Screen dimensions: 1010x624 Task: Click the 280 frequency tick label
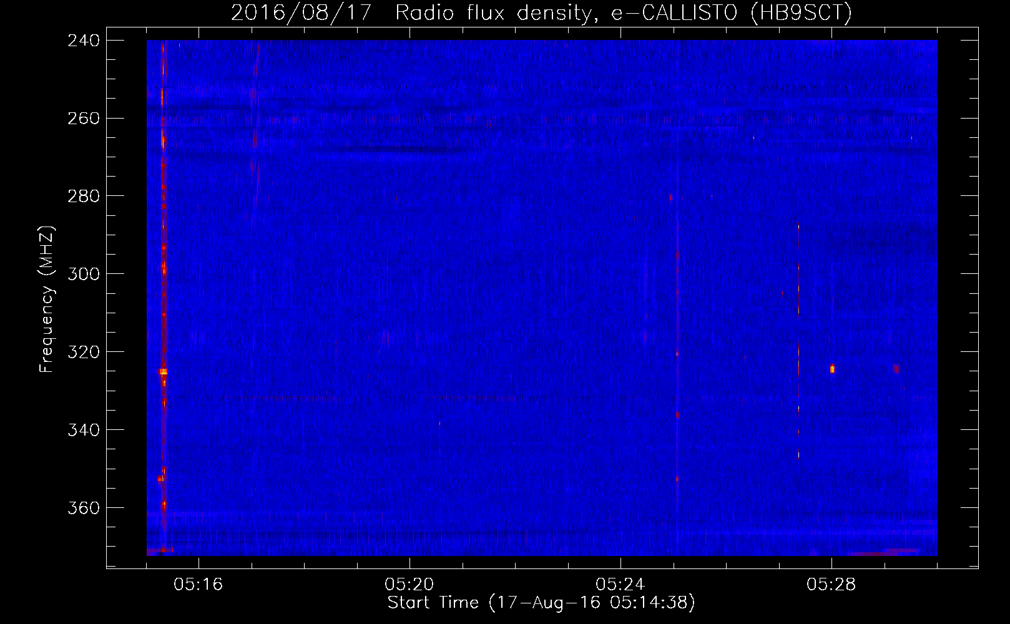(x=83, y=197)
